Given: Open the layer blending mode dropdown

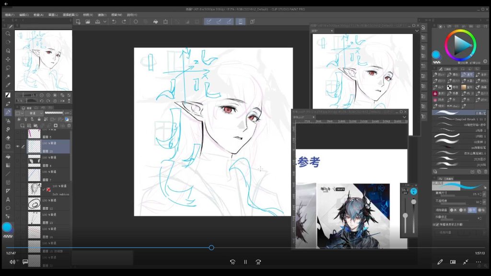Looking at the screenshot, I should pos(34,113).
